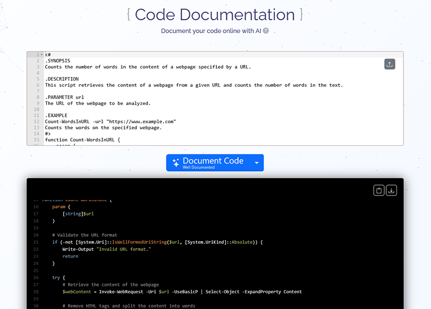The image size is (431, 309).
Task: Click the '.EXAMPLE' line in editor
Action: [x=56, y=115]
